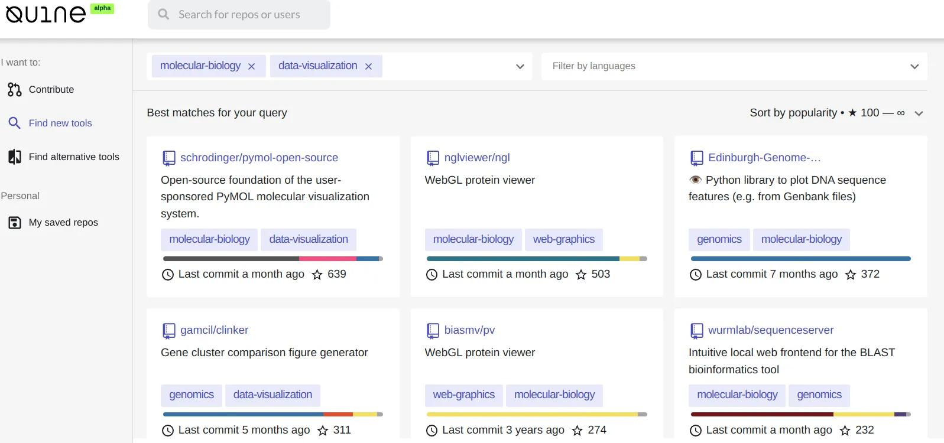Click web-graphics tag on nglviewer/ngl card
This screenshot has width=944, height=443.
[564, 239]
